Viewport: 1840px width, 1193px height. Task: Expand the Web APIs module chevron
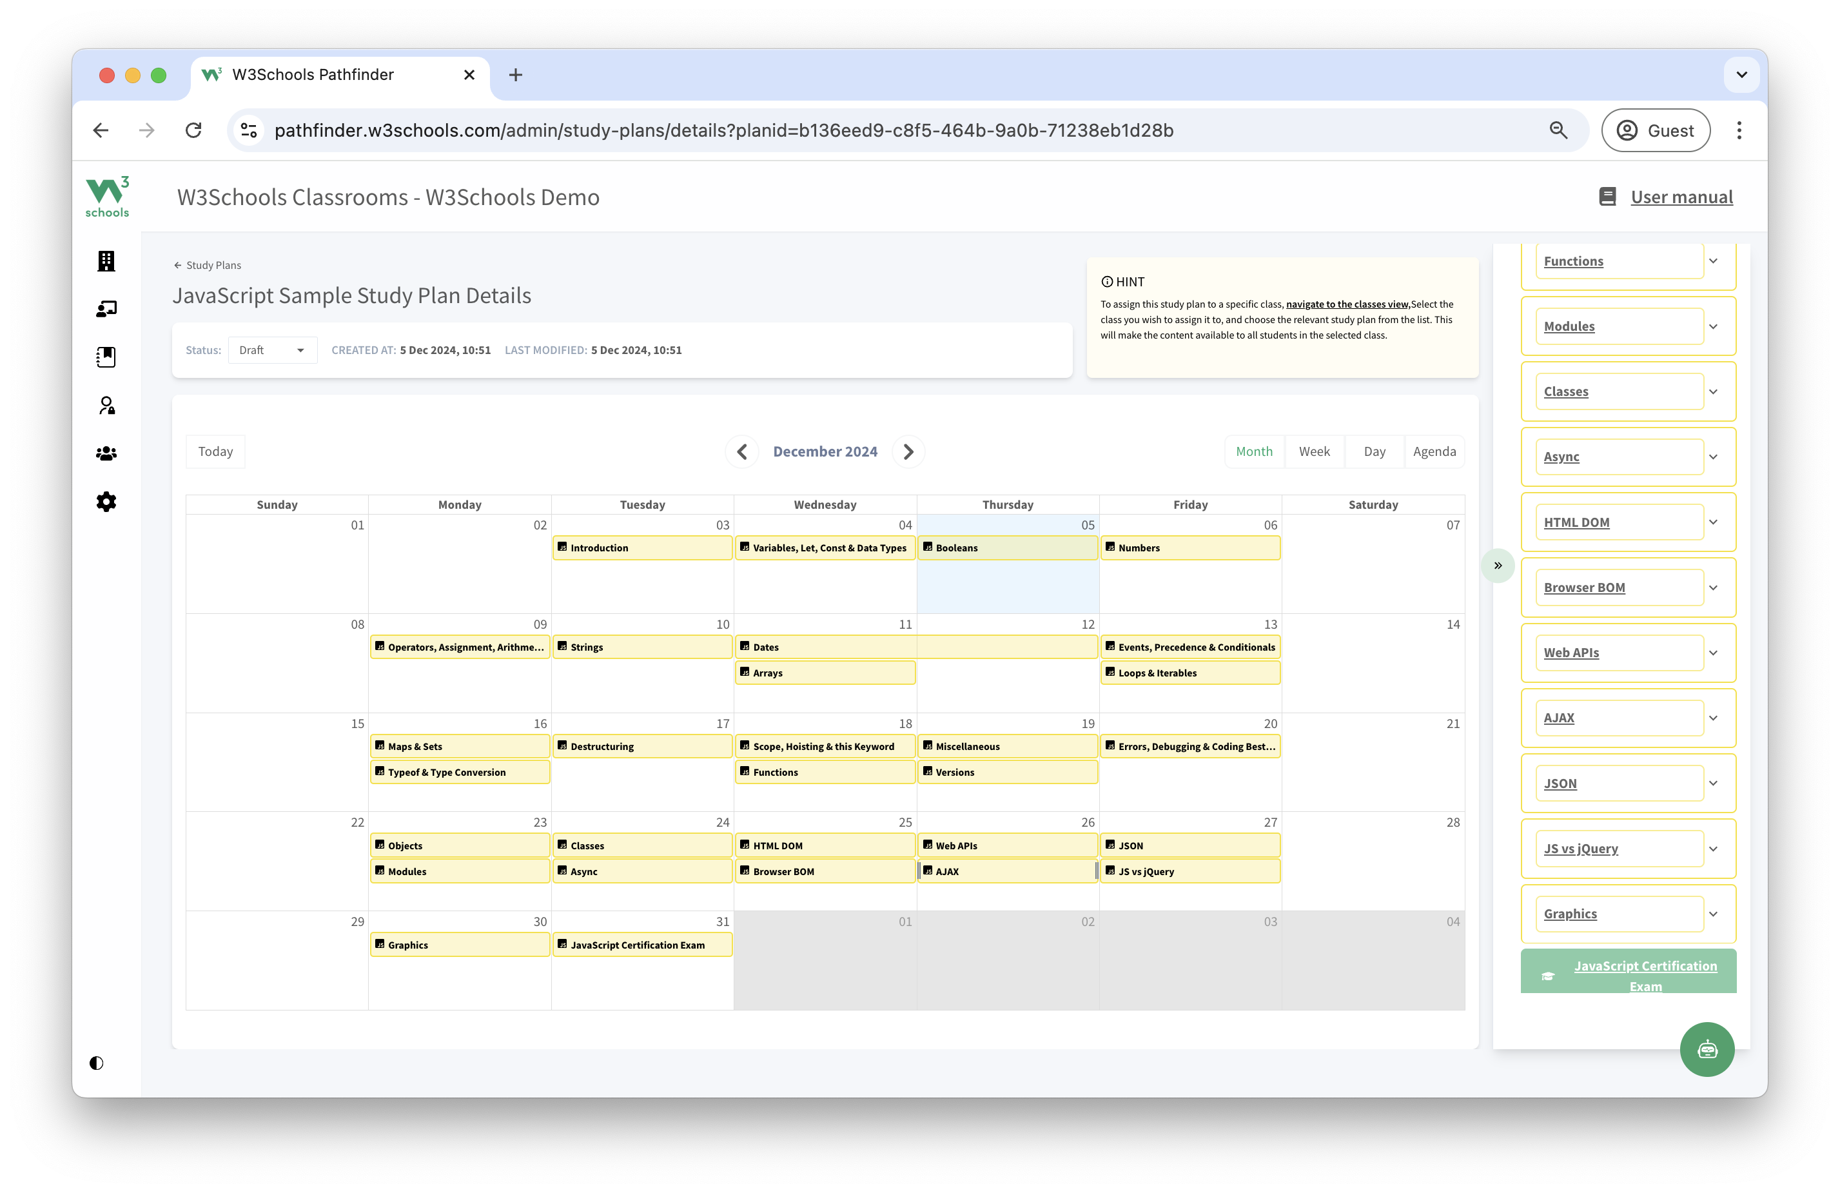1713,653
